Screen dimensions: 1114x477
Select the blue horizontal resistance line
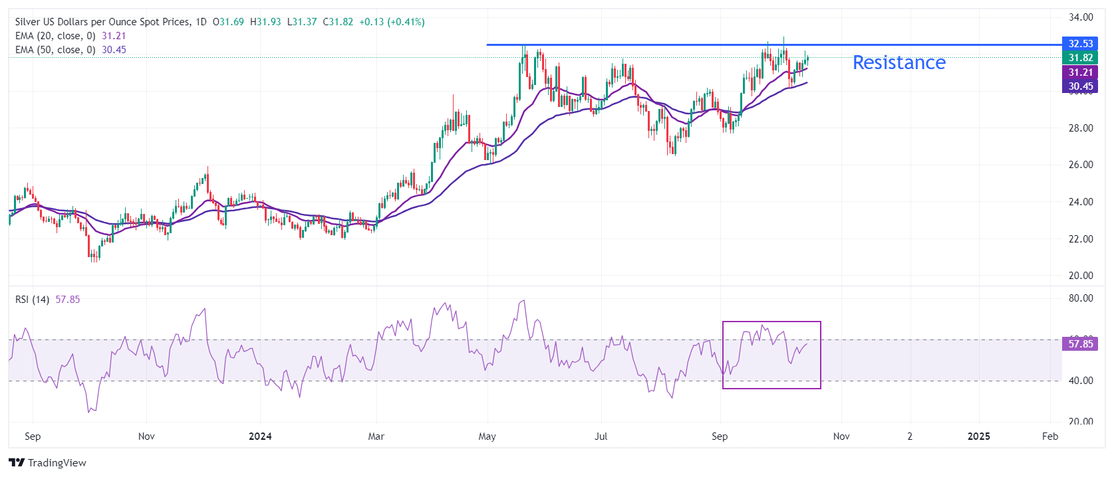(x=665, y=45)
